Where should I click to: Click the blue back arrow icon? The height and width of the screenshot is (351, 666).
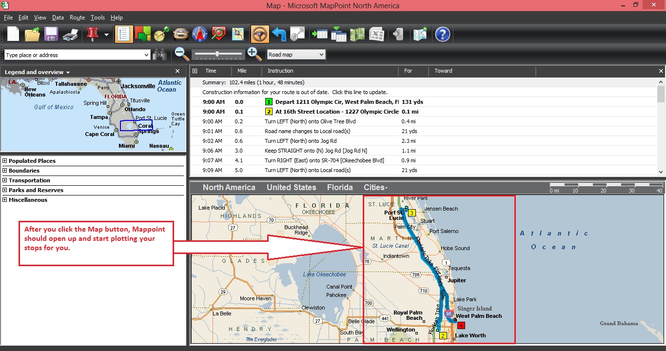pos(279,34)
